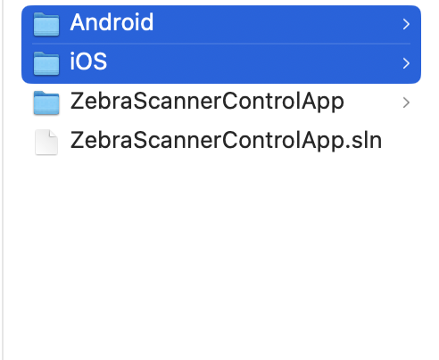Click empty space right of ZebraScannerControlApp folder name

tap(372, 102)
